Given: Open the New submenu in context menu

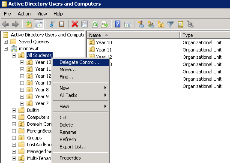Looking at the screenshot, I should click(x=81, y=88).
